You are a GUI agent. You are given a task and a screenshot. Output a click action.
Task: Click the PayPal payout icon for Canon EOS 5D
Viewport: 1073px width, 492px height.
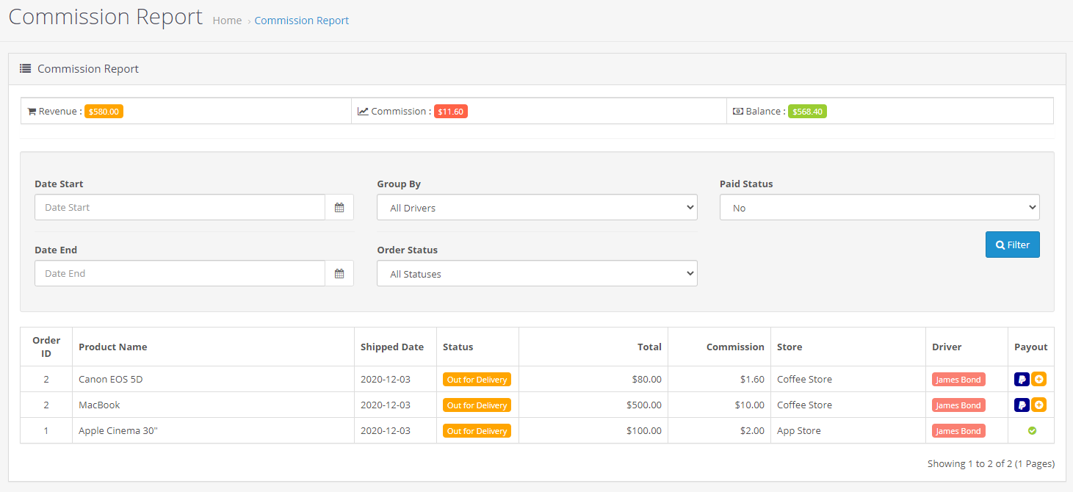tap(1022, 380)
